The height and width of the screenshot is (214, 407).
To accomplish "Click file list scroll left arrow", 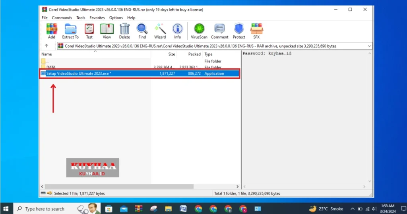I will 42,187.
